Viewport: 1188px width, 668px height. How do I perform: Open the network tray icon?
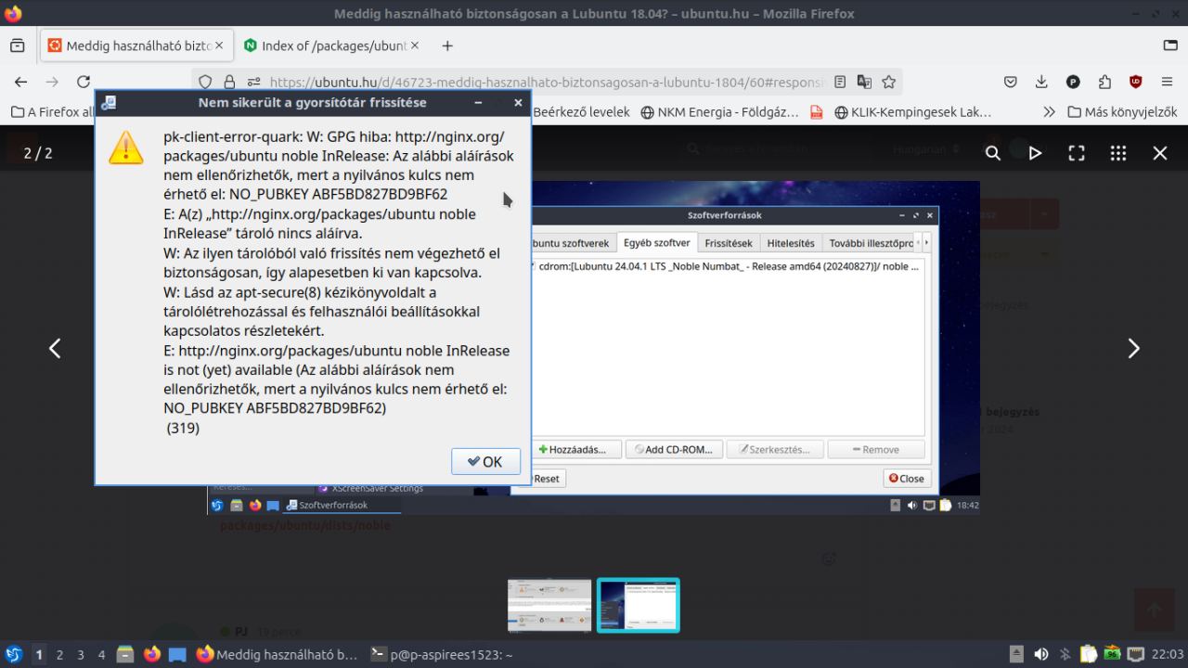[1135, 654]
